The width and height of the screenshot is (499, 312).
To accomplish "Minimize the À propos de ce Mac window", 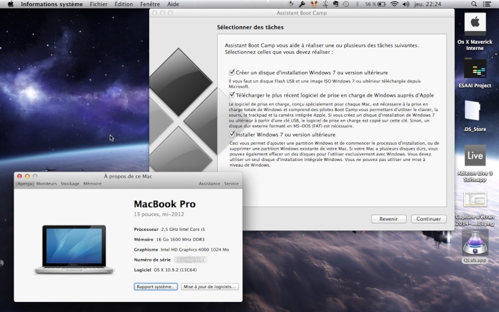I will pos(27,176).
